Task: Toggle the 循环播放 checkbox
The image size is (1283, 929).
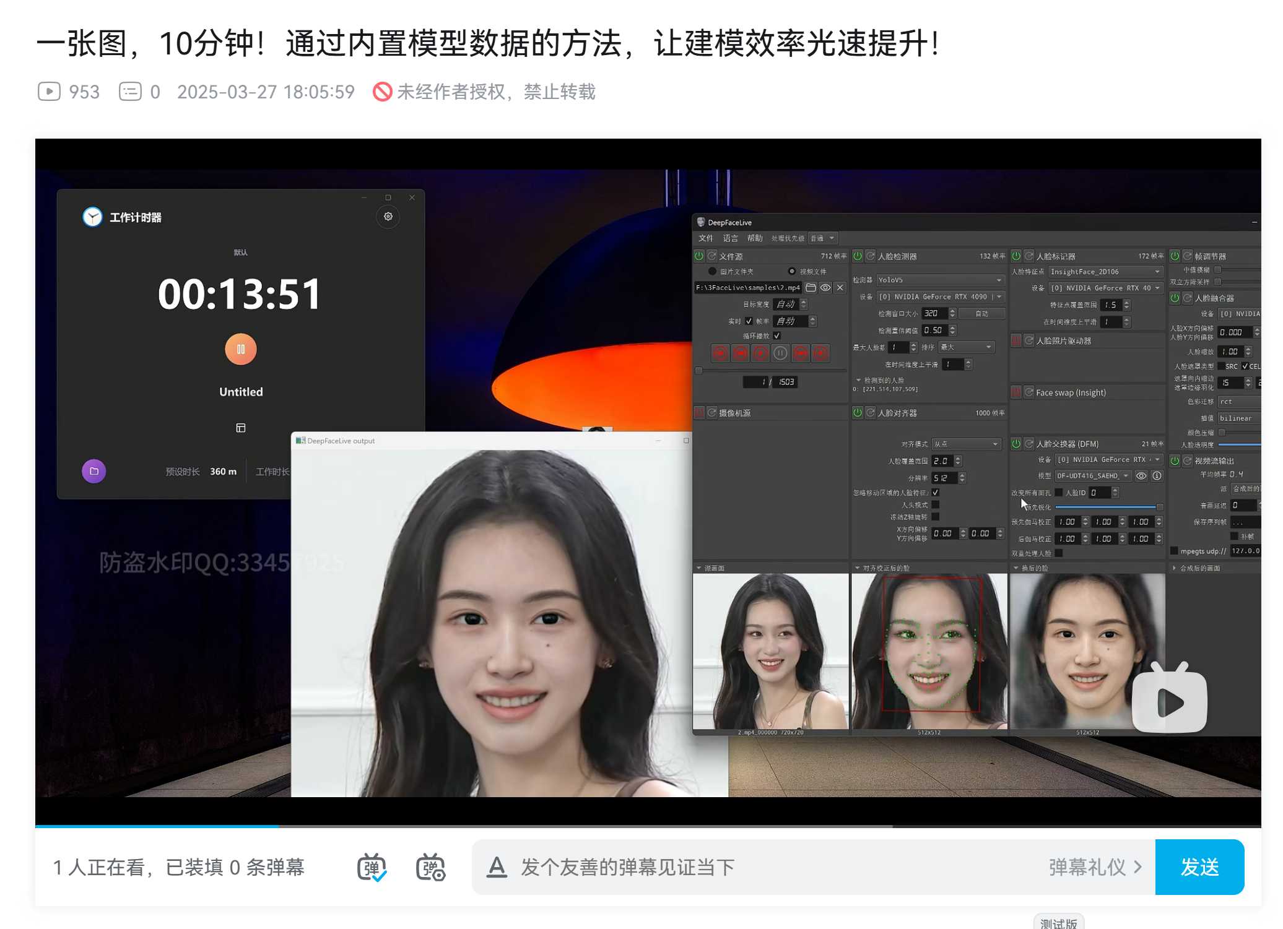Action: (777, 336)
